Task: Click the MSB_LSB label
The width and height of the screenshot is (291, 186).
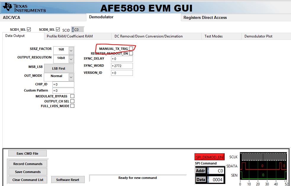Action: tap(36, 67)
